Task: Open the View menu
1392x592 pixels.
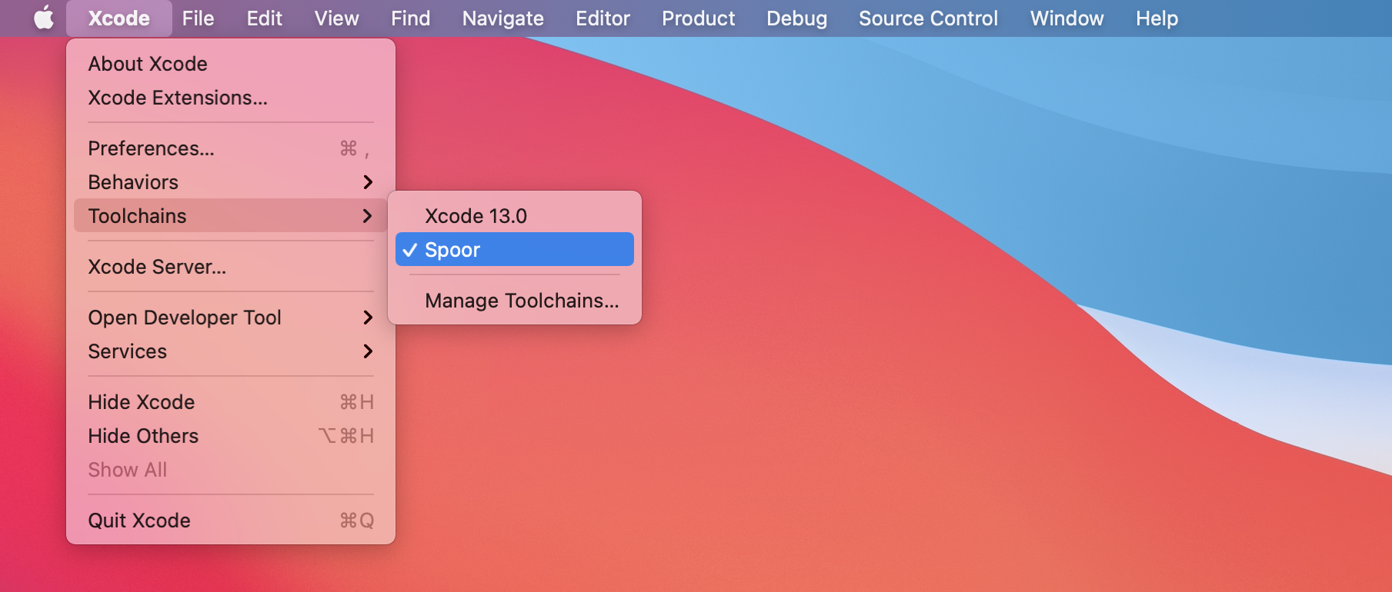Action: pyautogui.click(x=336, y=18)
